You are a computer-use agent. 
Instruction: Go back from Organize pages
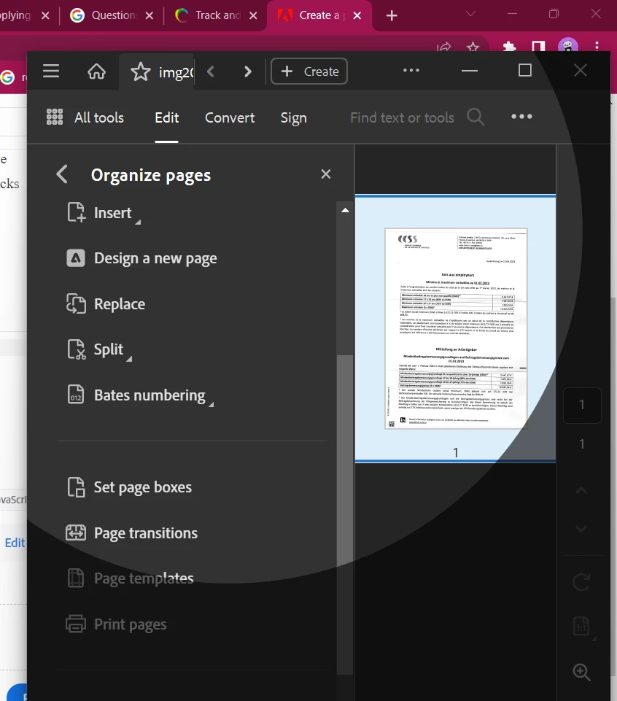tap(62, 174)
